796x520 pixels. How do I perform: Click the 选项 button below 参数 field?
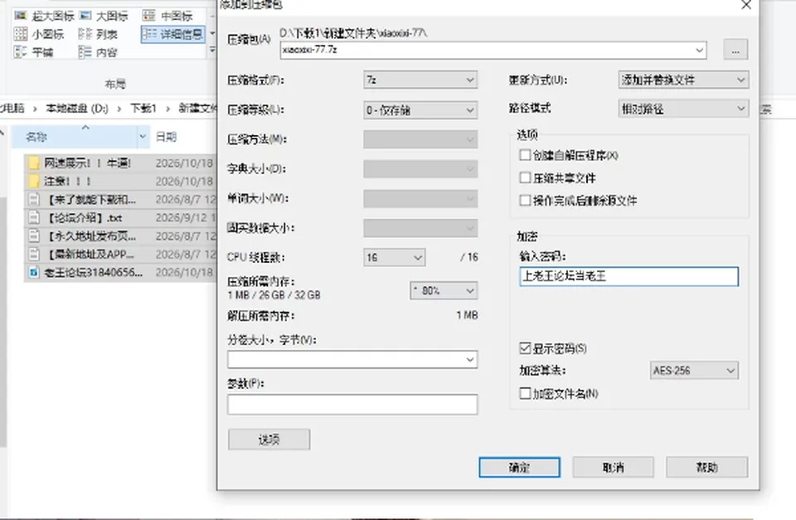(269, 440)
